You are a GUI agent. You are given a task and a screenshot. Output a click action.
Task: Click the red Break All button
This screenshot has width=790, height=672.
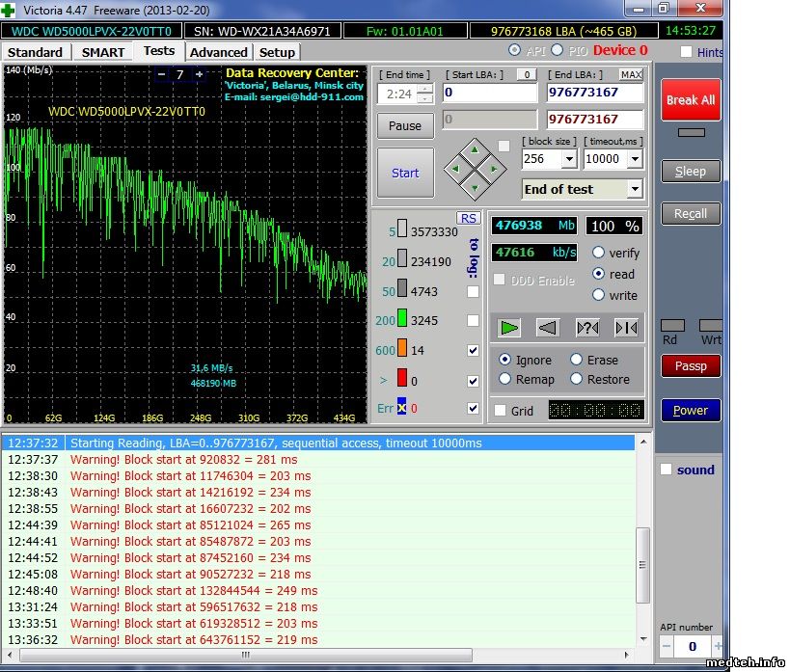690,99
